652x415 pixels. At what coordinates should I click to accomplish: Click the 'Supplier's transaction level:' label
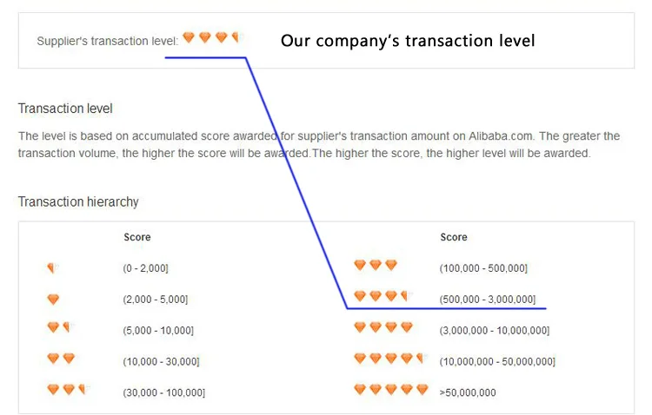107,40
